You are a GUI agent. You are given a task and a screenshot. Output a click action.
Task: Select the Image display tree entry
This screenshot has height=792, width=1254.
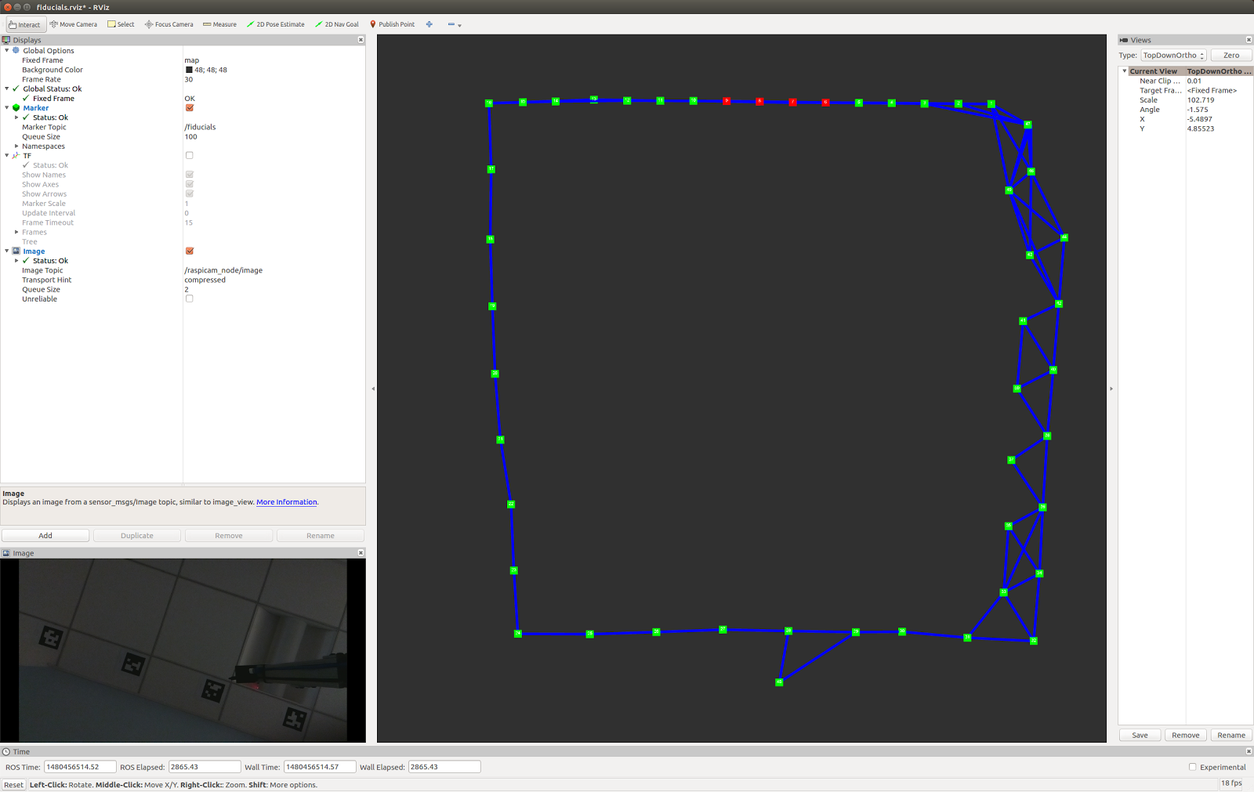[x=34, y=251]
